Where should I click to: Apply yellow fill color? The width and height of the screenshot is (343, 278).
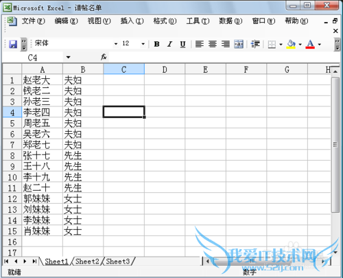click(291, 44)
